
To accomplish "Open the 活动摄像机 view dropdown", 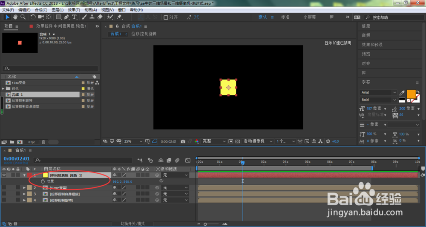I will pyautogui.click(x=258, y=141).
